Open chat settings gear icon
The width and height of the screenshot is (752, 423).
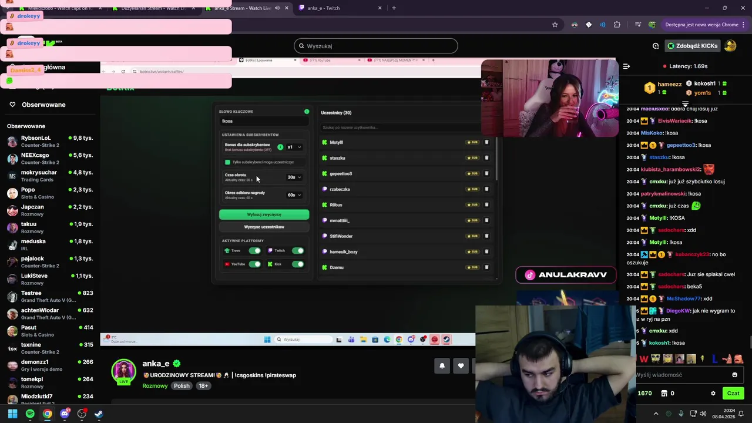pos(713,394)
